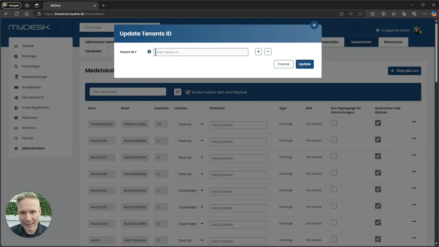Screen dimensions: 439x247
Task: Click the info icon beside Tenant Id 1
Action: point(149,52)
